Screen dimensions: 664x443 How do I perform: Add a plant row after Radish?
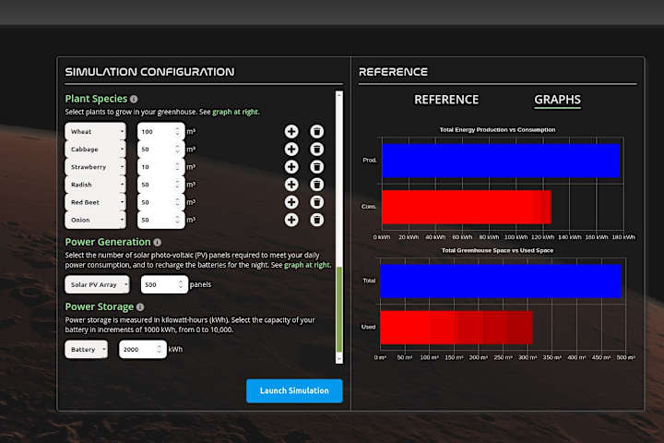pyautogui.click(x=291, y=185)
